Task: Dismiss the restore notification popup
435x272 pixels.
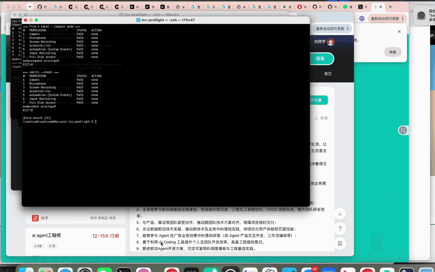Action: point(399,32)
